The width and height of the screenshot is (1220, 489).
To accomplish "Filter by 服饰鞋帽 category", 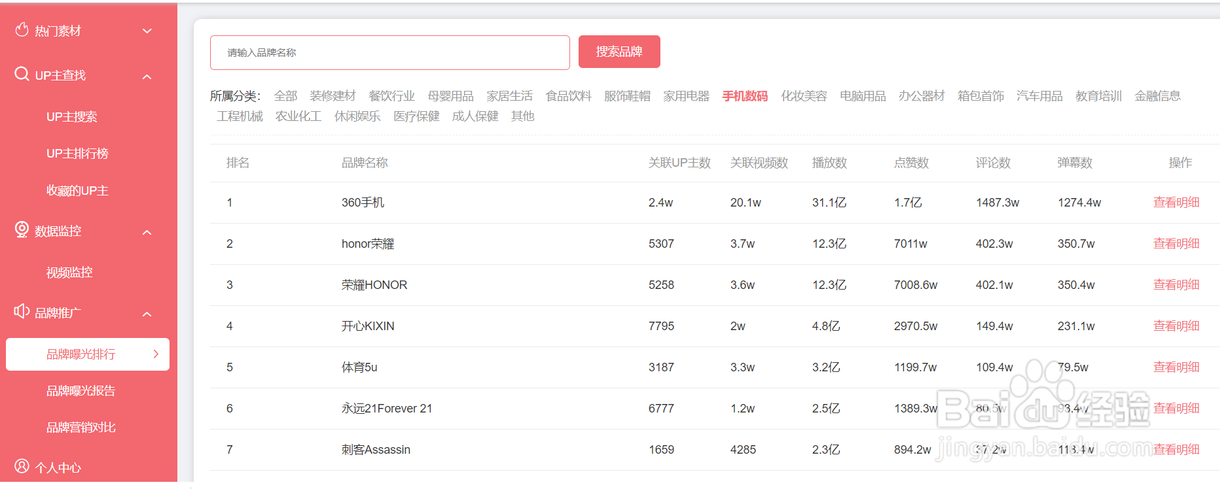I will (627, 96).
